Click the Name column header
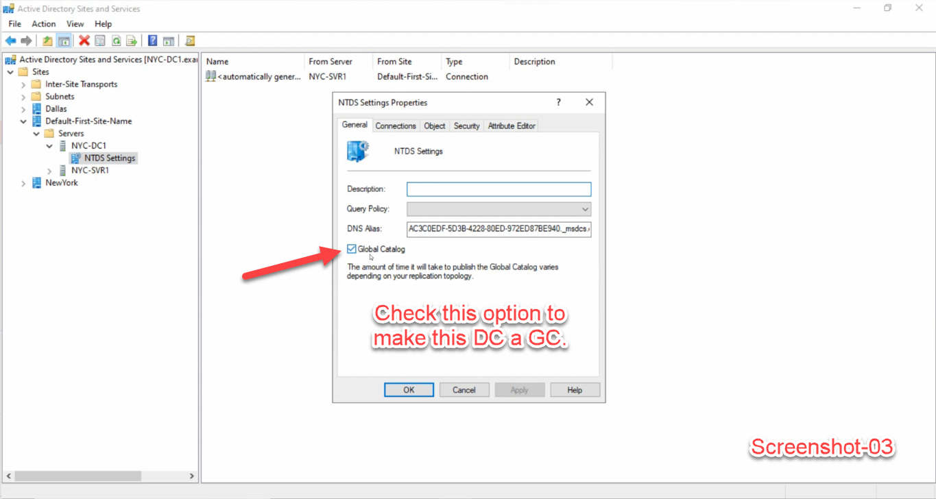Image resolution: width=936 pixels, height=499 pixels. tap(253, 62)
